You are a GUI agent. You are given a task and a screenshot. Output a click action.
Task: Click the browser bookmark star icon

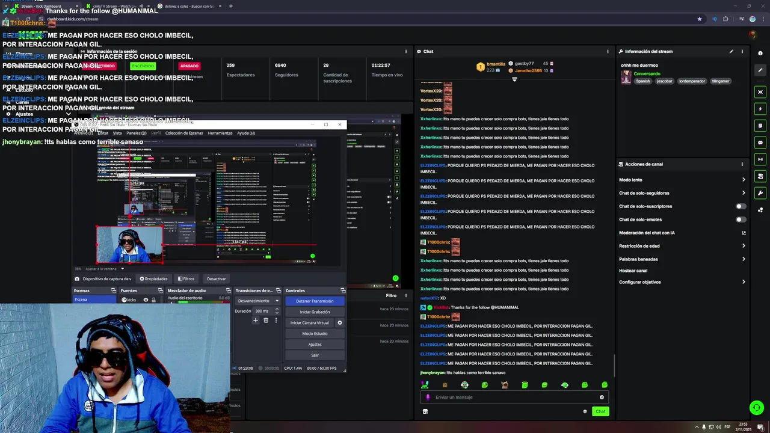[699, 19]
